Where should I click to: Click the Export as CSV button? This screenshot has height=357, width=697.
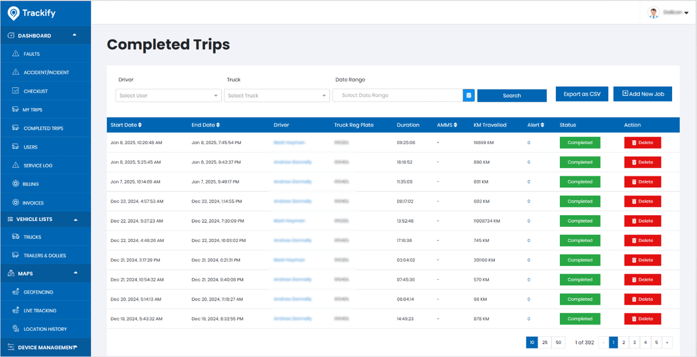pos(582,94)
